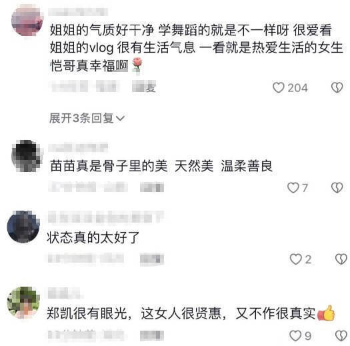Dislike the comment about 姐姐的气质好干净

(337, 87)
